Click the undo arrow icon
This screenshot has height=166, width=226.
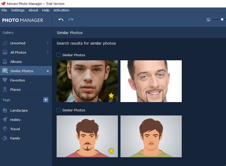click(x=61, y=20)
